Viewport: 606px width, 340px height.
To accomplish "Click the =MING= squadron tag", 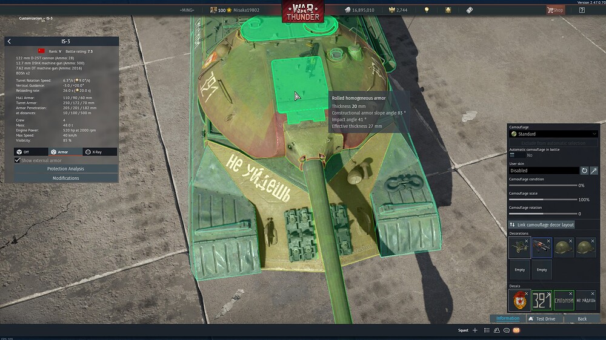I will pos(187,10).
